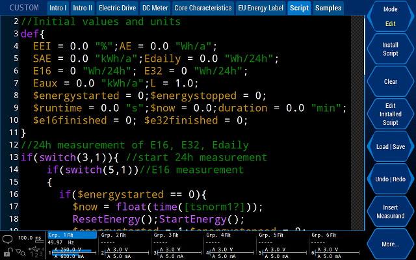The image size is (416, 260).
Task: Select the Grp. 6 filter header
Action: tap(324, 235)
